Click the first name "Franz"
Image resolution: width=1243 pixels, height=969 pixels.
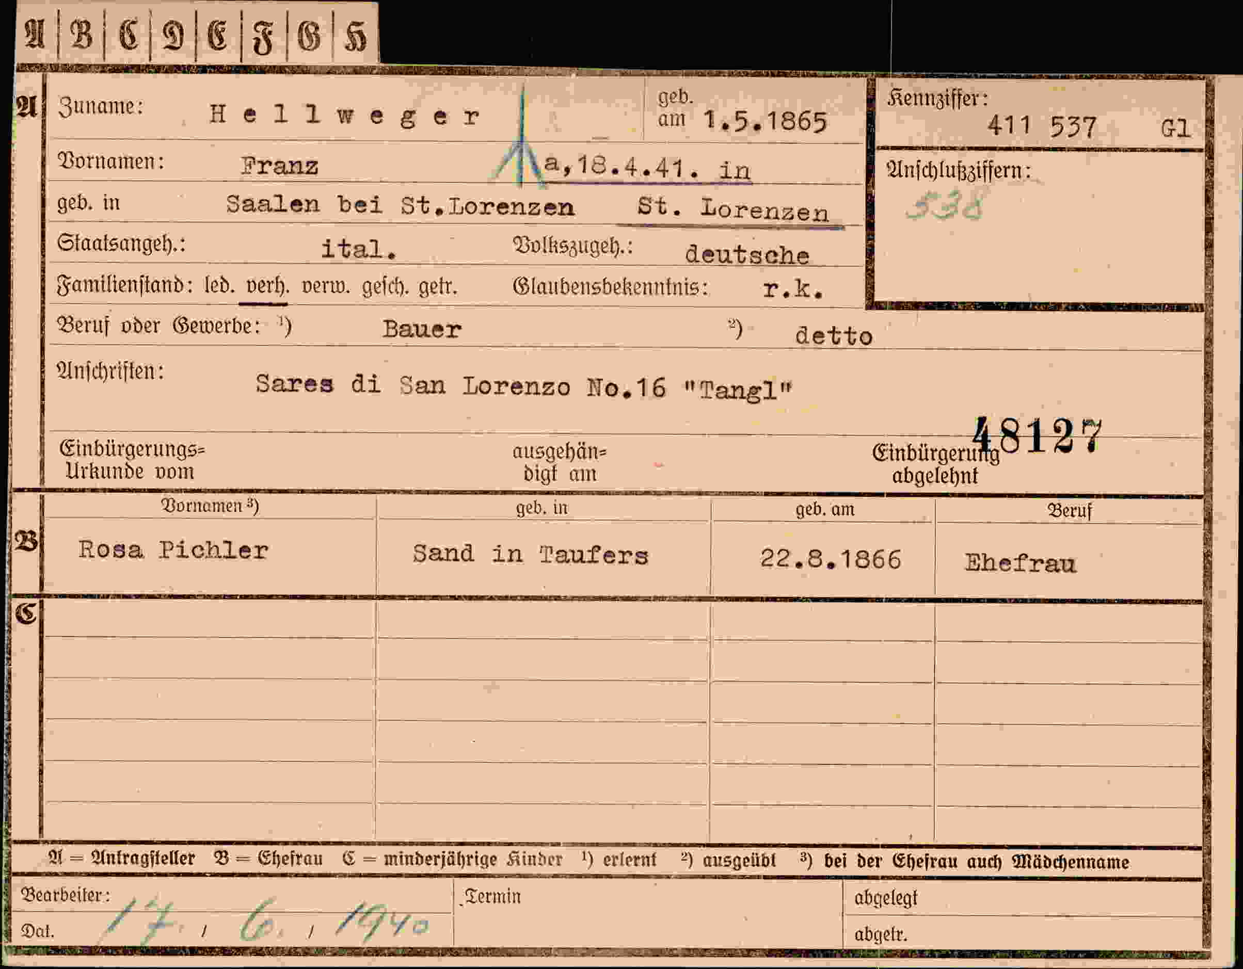(279, 166)
